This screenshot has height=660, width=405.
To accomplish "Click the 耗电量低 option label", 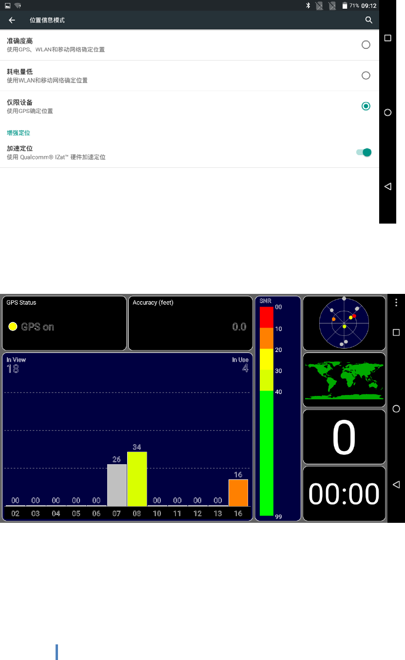I will [20, 72].
